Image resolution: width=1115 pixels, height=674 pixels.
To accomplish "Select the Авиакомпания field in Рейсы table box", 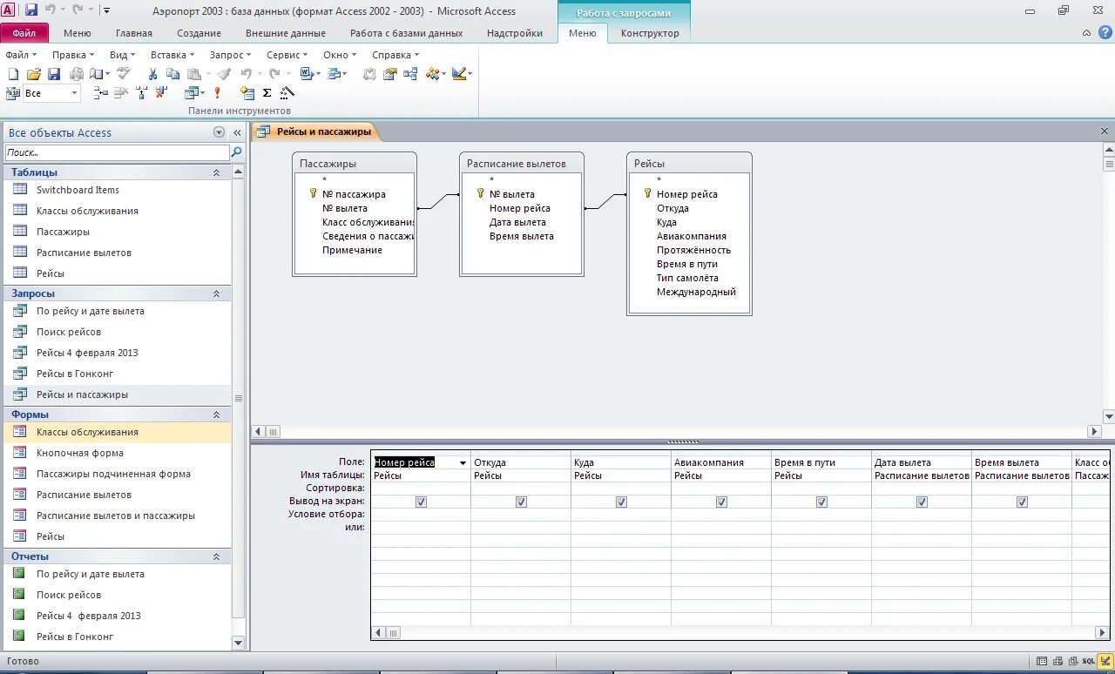I will click(692, 236).
